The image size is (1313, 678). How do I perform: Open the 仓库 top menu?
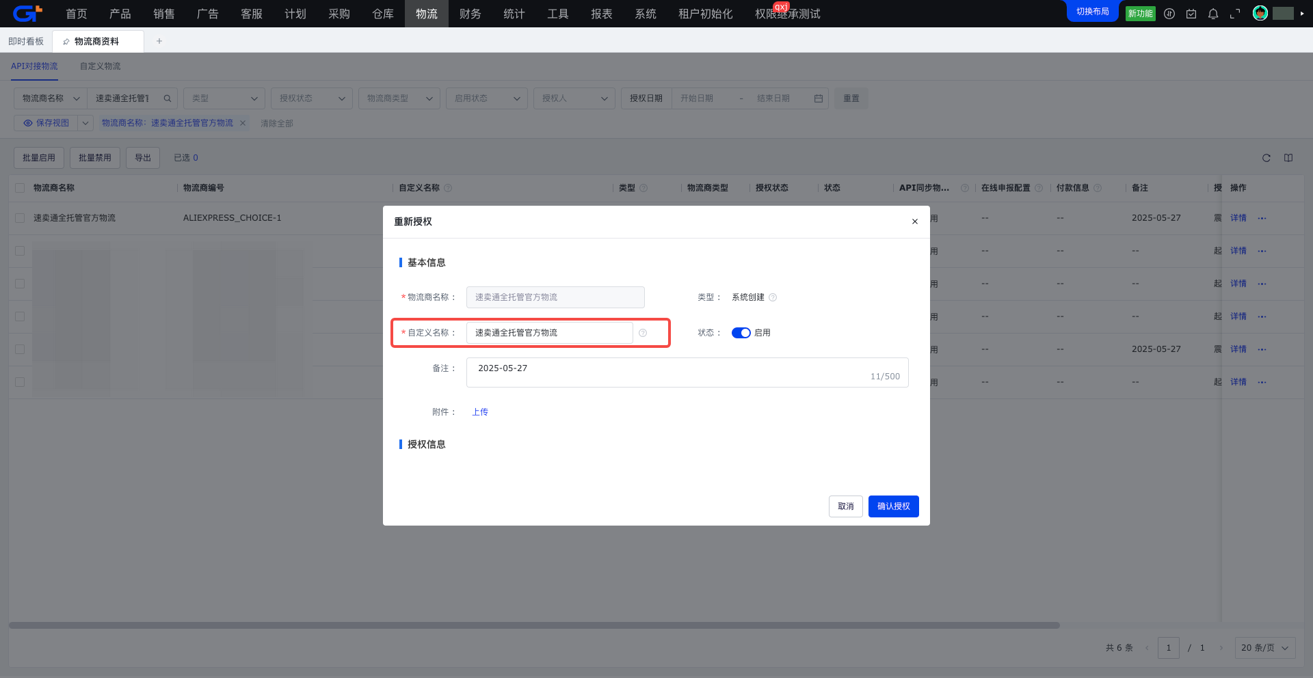pos(383,14)
